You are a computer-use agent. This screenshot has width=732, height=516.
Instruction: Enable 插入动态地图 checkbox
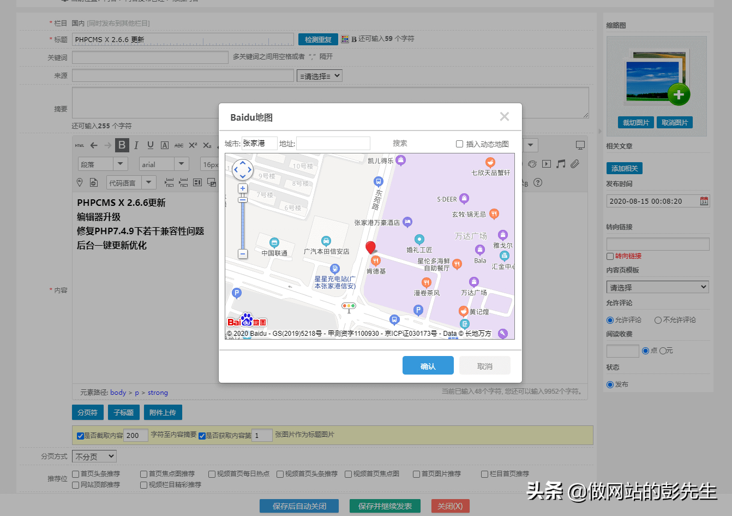point(459,144)
